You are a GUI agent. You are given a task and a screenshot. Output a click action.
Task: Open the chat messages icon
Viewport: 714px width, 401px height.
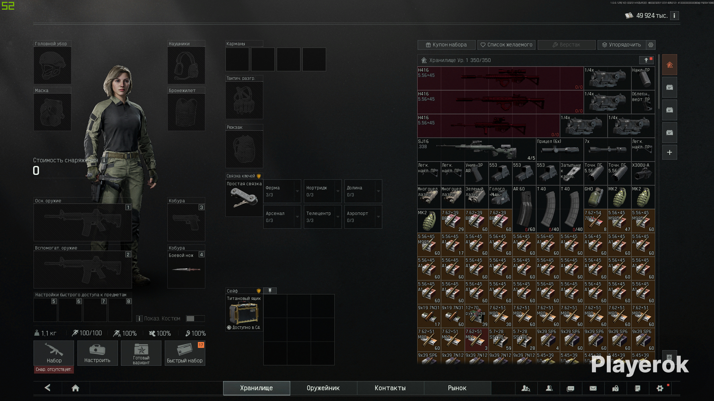tap(571, 388)
